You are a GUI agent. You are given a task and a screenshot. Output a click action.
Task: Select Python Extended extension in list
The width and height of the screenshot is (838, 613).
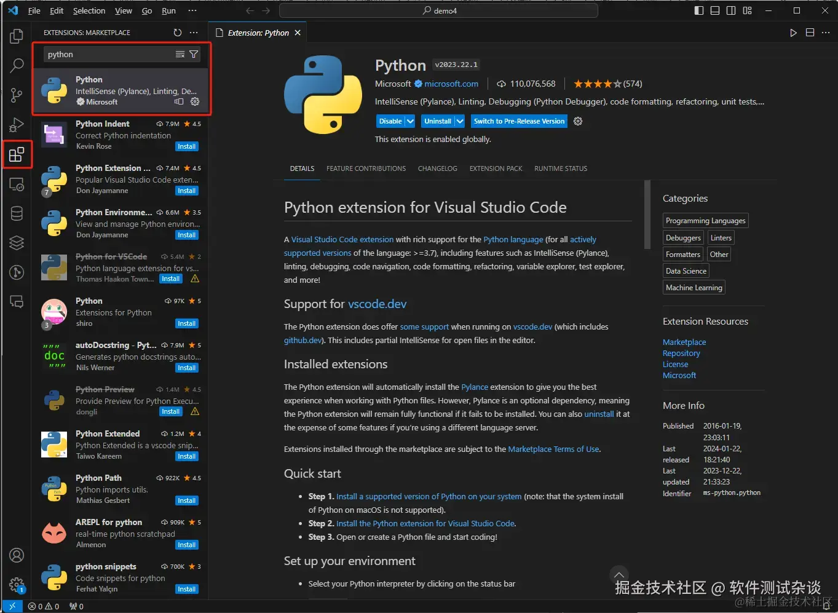[121, 445]
